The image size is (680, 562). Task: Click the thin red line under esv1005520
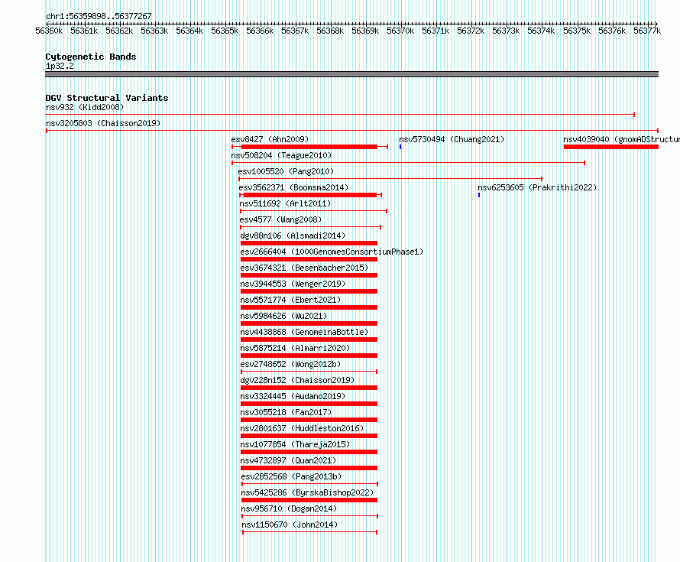tap(390, 179)
